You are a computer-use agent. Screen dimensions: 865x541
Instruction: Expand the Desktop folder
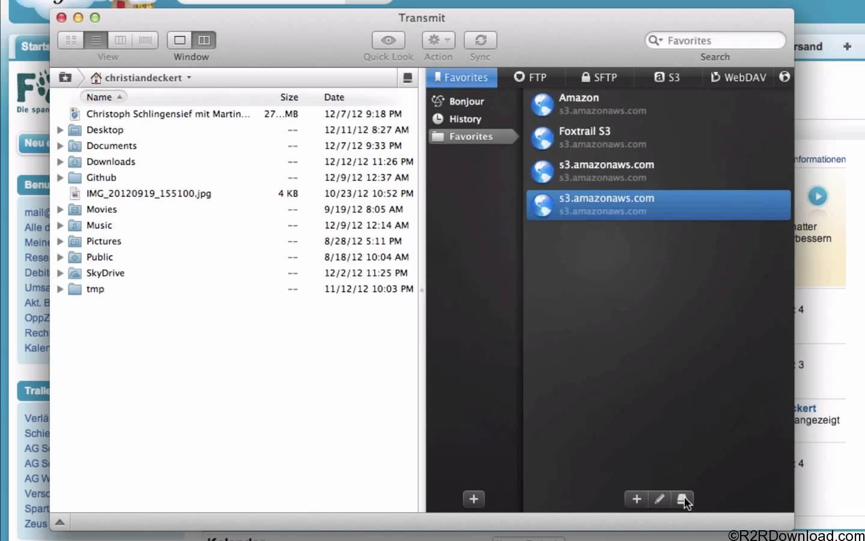60,130
